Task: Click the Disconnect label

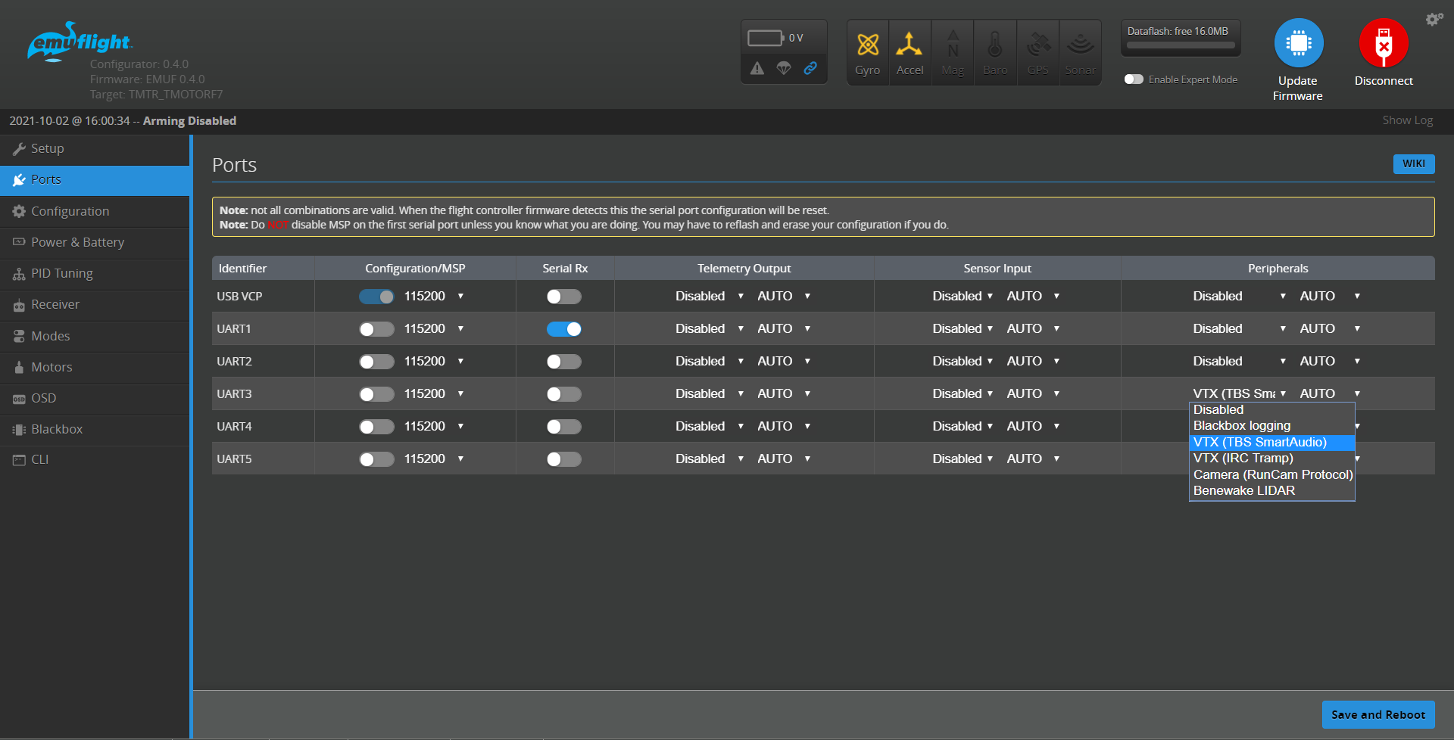Action: tap(1384, 81)
